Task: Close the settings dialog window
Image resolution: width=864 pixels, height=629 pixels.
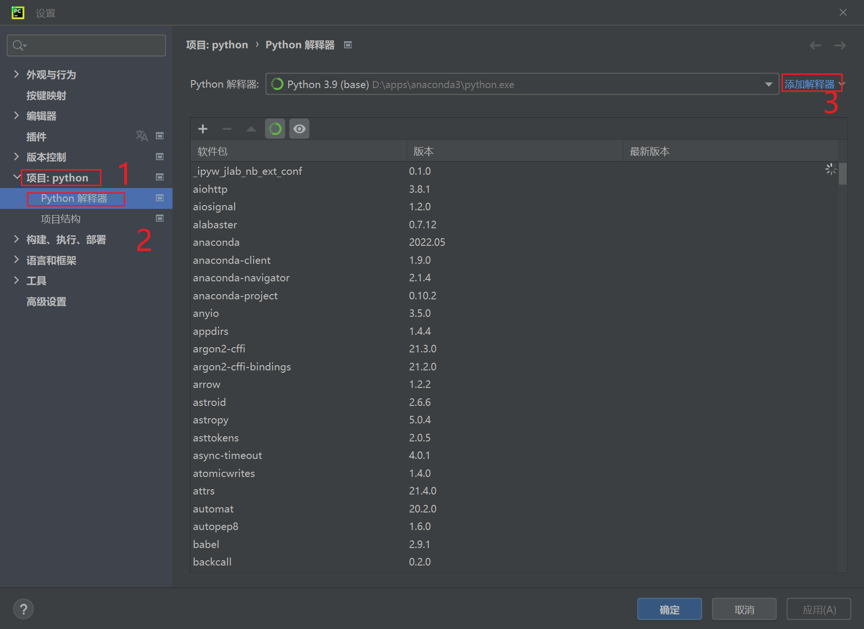Action: coord(843,13)
